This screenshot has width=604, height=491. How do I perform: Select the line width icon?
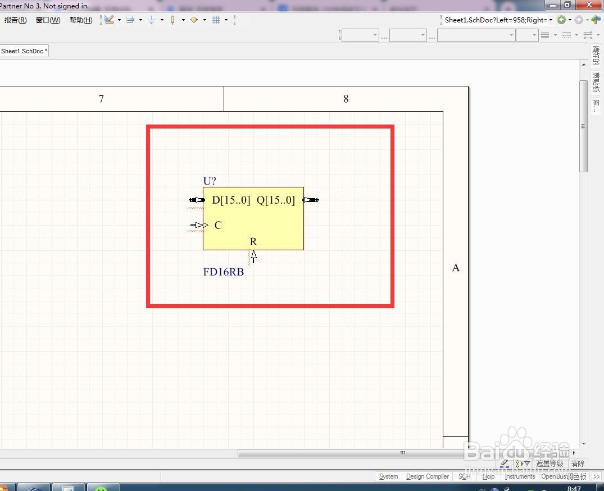click(545, 35)
